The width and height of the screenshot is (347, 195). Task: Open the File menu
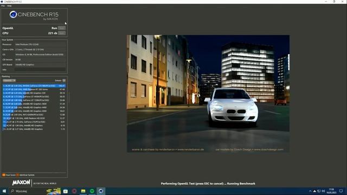tap(3, 6)
